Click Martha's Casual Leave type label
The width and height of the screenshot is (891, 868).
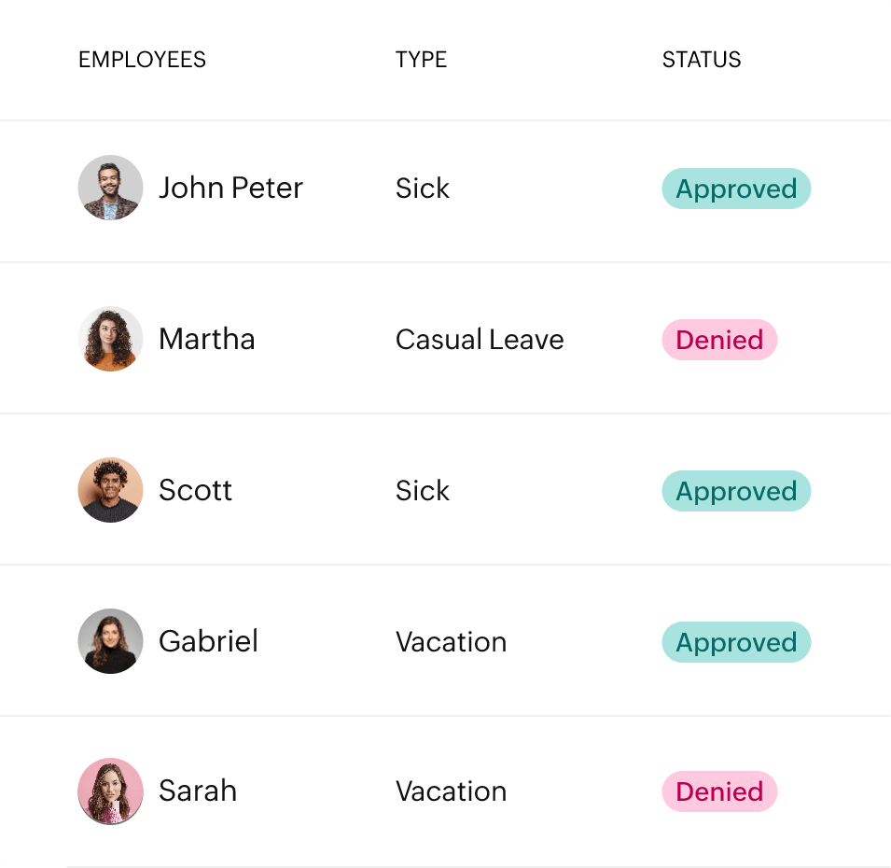click(x=480, y=340)
